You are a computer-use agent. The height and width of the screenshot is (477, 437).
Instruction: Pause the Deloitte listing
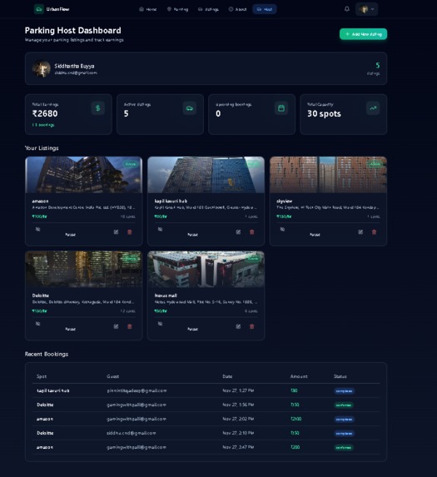click(x=71, y=326)
